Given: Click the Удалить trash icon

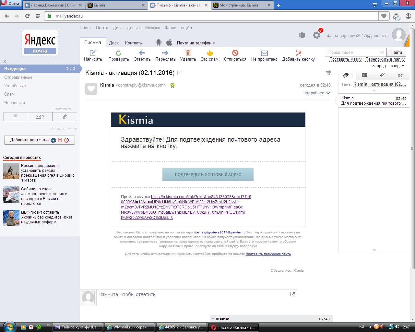Looking at the screenshot, I should [188, 53].
